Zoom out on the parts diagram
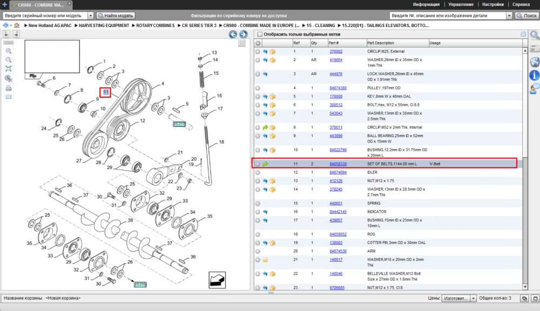540x311 pixels. click(9, 59)
